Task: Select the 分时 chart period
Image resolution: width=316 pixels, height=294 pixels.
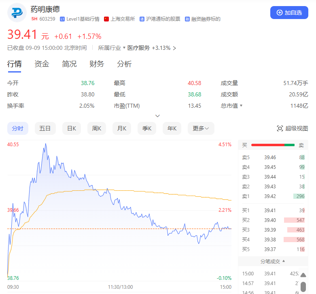Action: point(18,128)
